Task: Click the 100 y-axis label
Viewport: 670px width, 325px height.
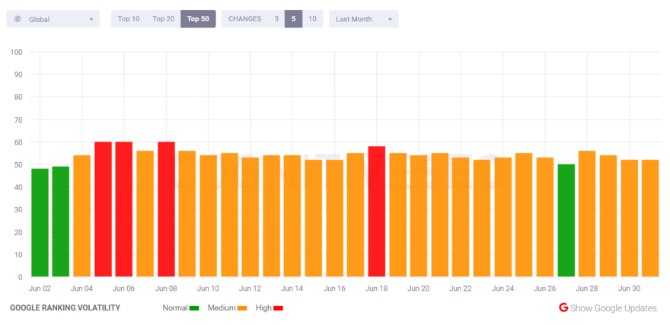Action: pos(17,52)
